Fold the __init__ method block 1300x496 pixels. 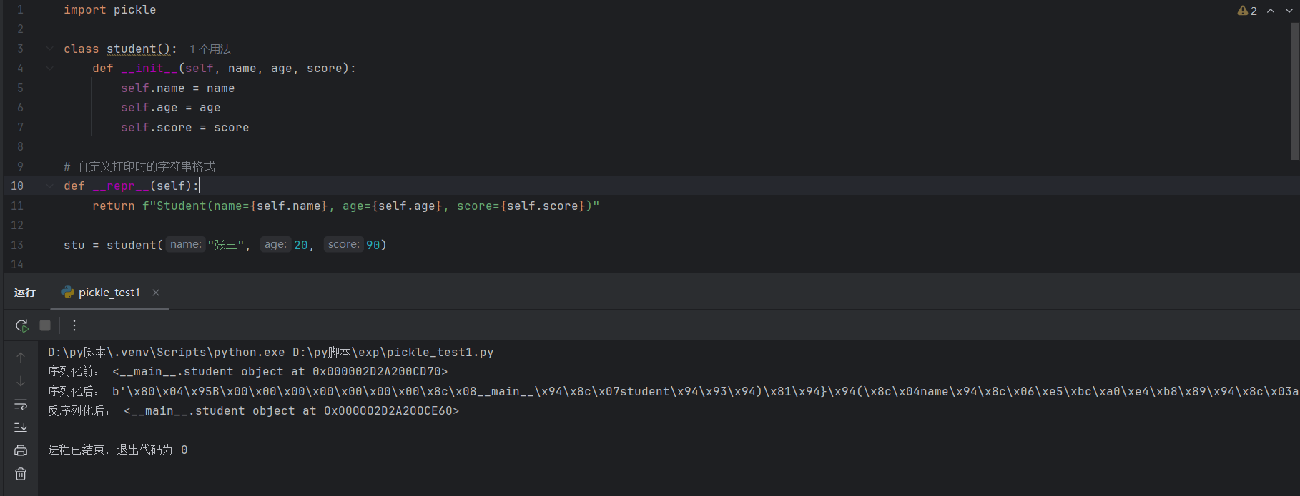click(49, 69)
